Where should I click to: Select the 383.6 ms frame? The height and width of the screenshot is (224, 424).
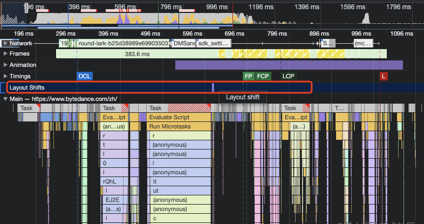[x=137, y=54]
